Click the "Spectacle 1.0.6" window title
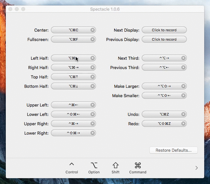This screenshot has height=184, width=210. [x=105, y=9]
